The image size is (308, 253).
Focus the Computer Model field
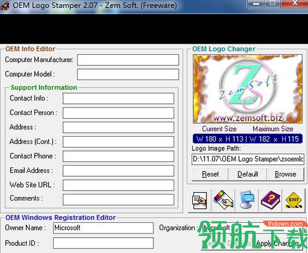click(x=128, y=74)
